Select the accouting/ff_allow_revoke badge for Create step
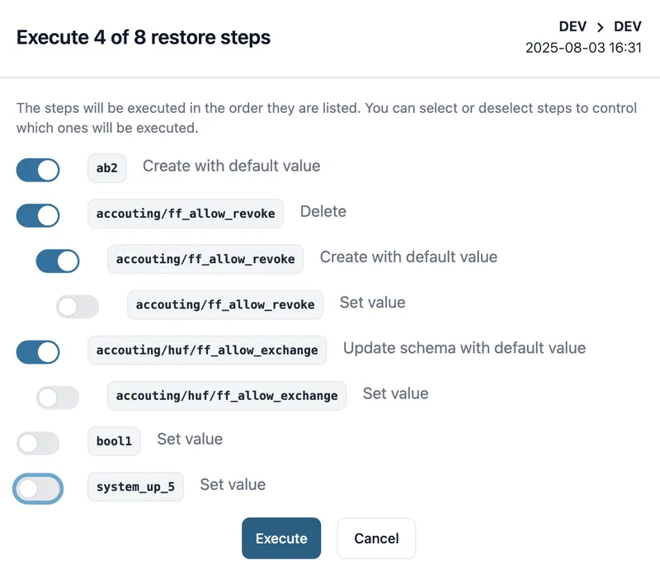 coord(205,259)
